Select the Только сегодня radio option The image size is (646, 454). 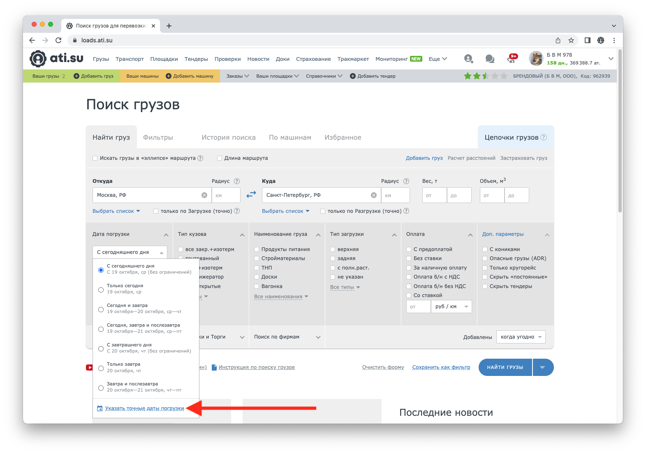point(101,290)
